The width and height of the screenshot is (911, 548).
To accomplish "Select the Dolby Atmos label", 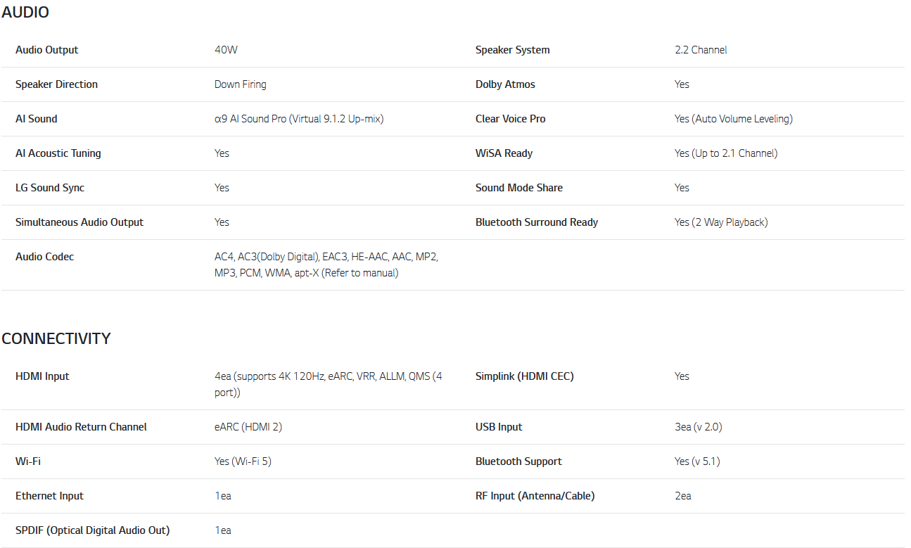I will (505, 84).
